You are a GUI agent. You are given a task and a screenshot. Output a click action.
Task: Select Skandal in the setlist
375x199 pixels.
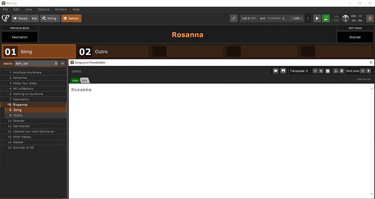pos(34,121)
